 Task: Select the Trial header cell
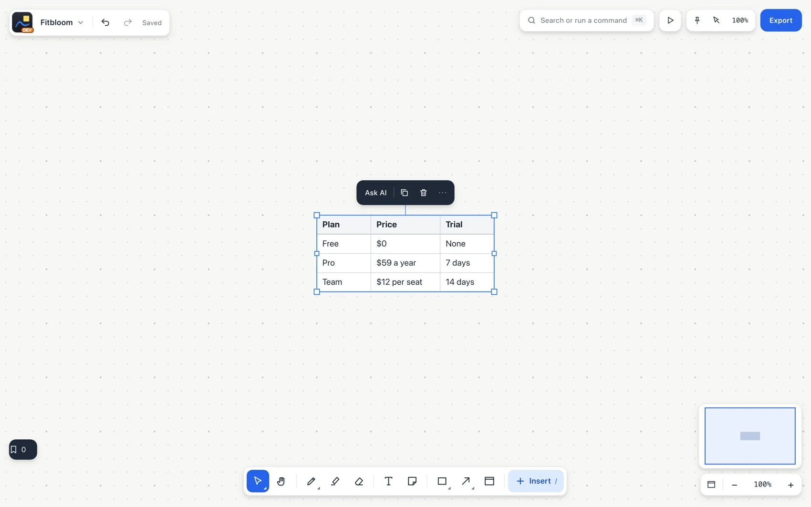pos(467,225)
